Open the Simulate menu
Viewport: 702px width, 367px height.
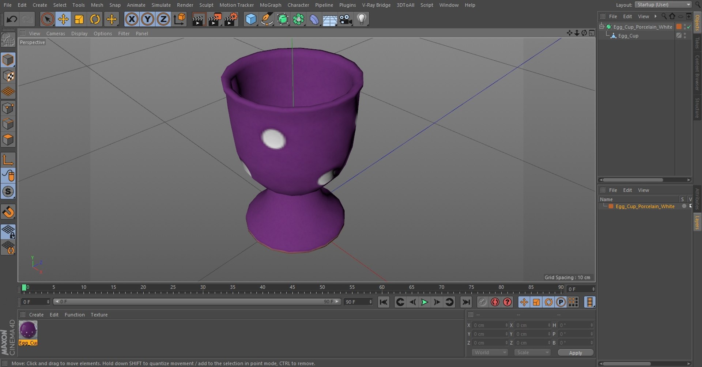tap(161, 5)
